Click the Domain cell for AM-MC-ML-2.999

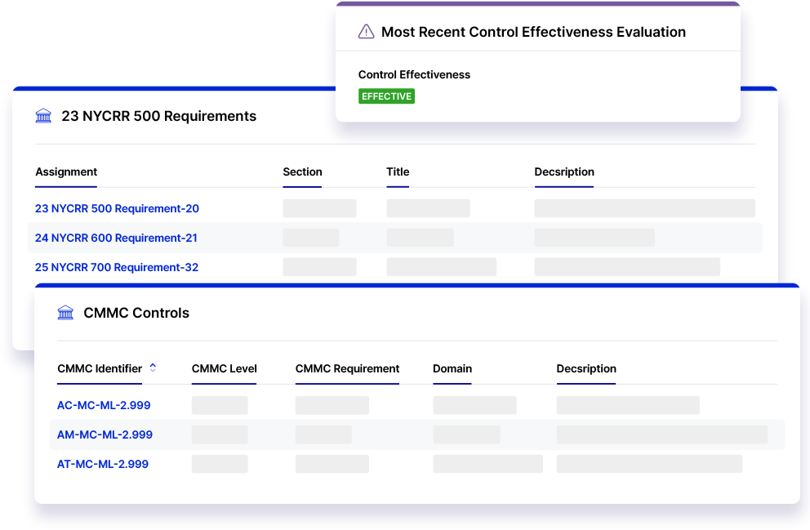point(466,435)
